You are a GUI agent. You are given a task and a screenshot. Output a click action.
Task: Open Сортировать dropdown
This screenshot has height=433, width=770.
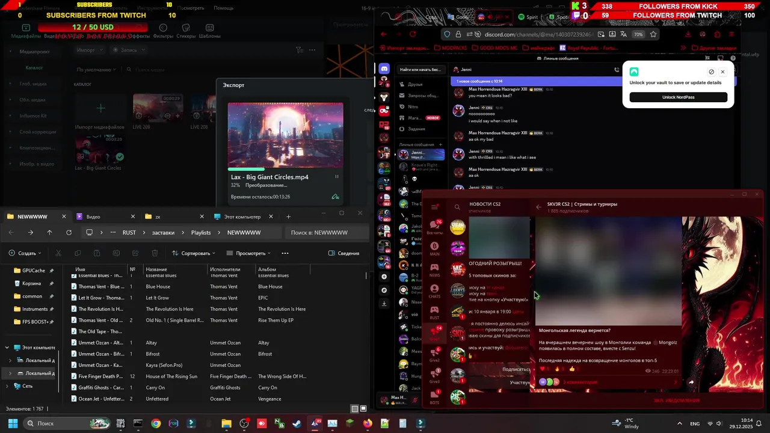(194, 253)
